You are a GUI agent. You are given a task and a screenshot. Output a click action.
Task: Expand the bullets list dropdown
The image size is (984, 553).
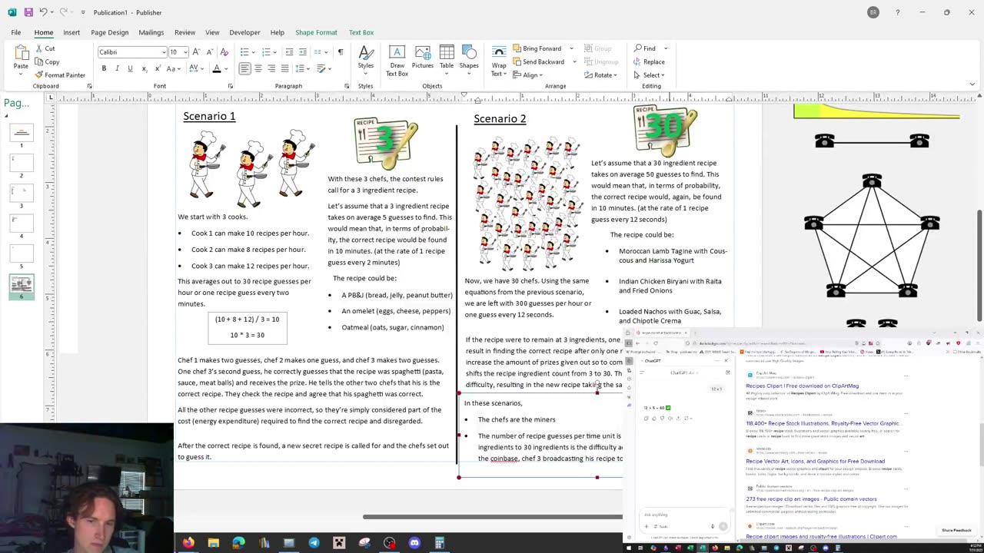[254, 52]
